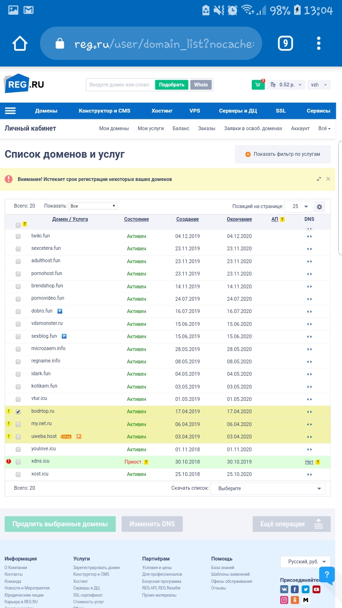Go to the 'Мои услуги' tab
The height and width of the screenshot is (608, 342).
click(151, 128)
